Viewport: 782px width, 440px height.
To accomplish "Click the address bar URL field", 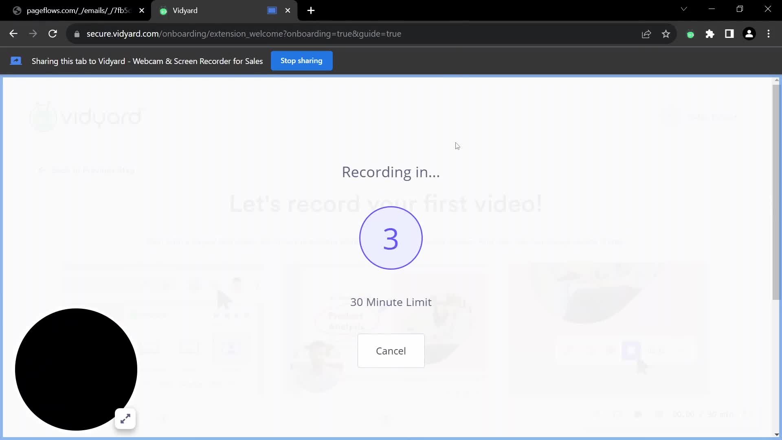I will pos(244,33).
